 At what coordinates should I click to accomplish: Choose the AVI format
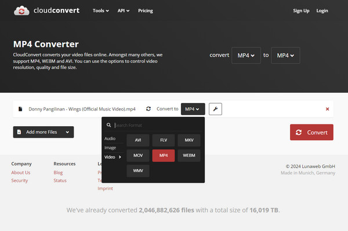coord(138,140)
